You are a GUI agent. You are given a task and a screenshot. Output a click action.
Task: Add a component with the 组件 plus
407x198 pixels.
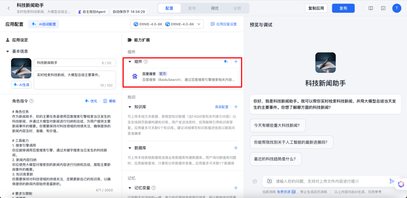tap(236, 62)
